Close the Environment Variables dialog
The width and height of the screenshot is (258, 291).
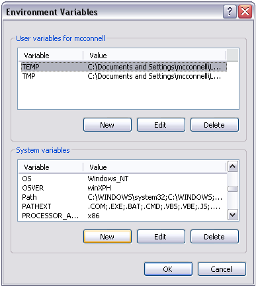245,11
